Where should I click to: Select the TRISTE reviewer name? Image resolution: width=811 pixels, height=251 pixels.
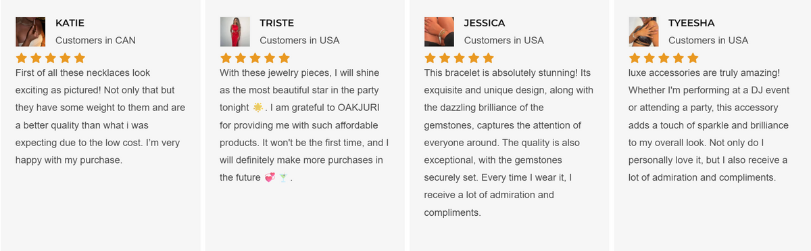(277, 23)
